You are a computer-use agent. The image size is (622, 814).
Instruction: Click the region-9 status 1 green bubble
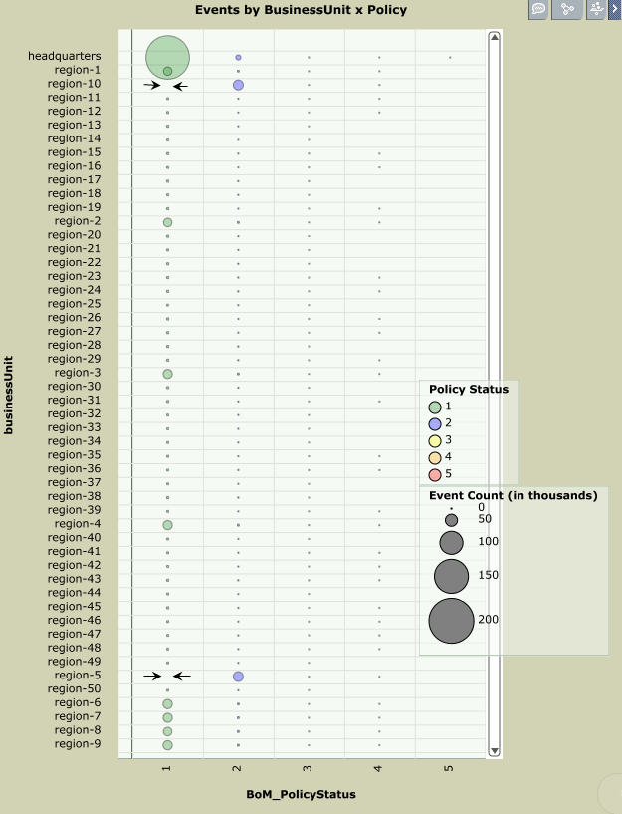[167, 745]
